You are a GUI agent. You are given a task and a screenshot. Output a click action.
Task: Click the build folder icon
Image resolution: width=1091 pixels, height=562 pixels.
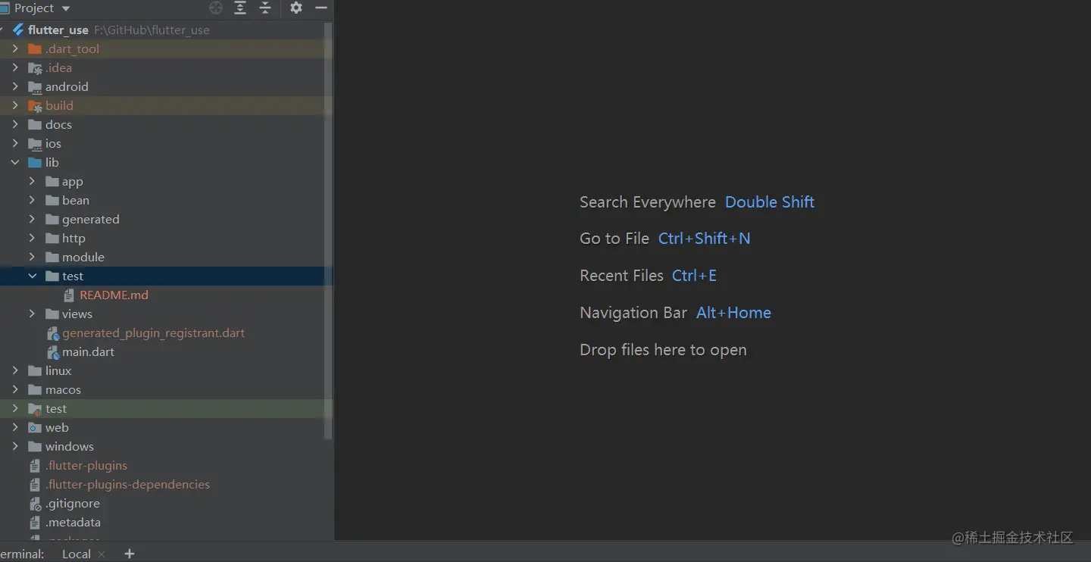(34, 106)
